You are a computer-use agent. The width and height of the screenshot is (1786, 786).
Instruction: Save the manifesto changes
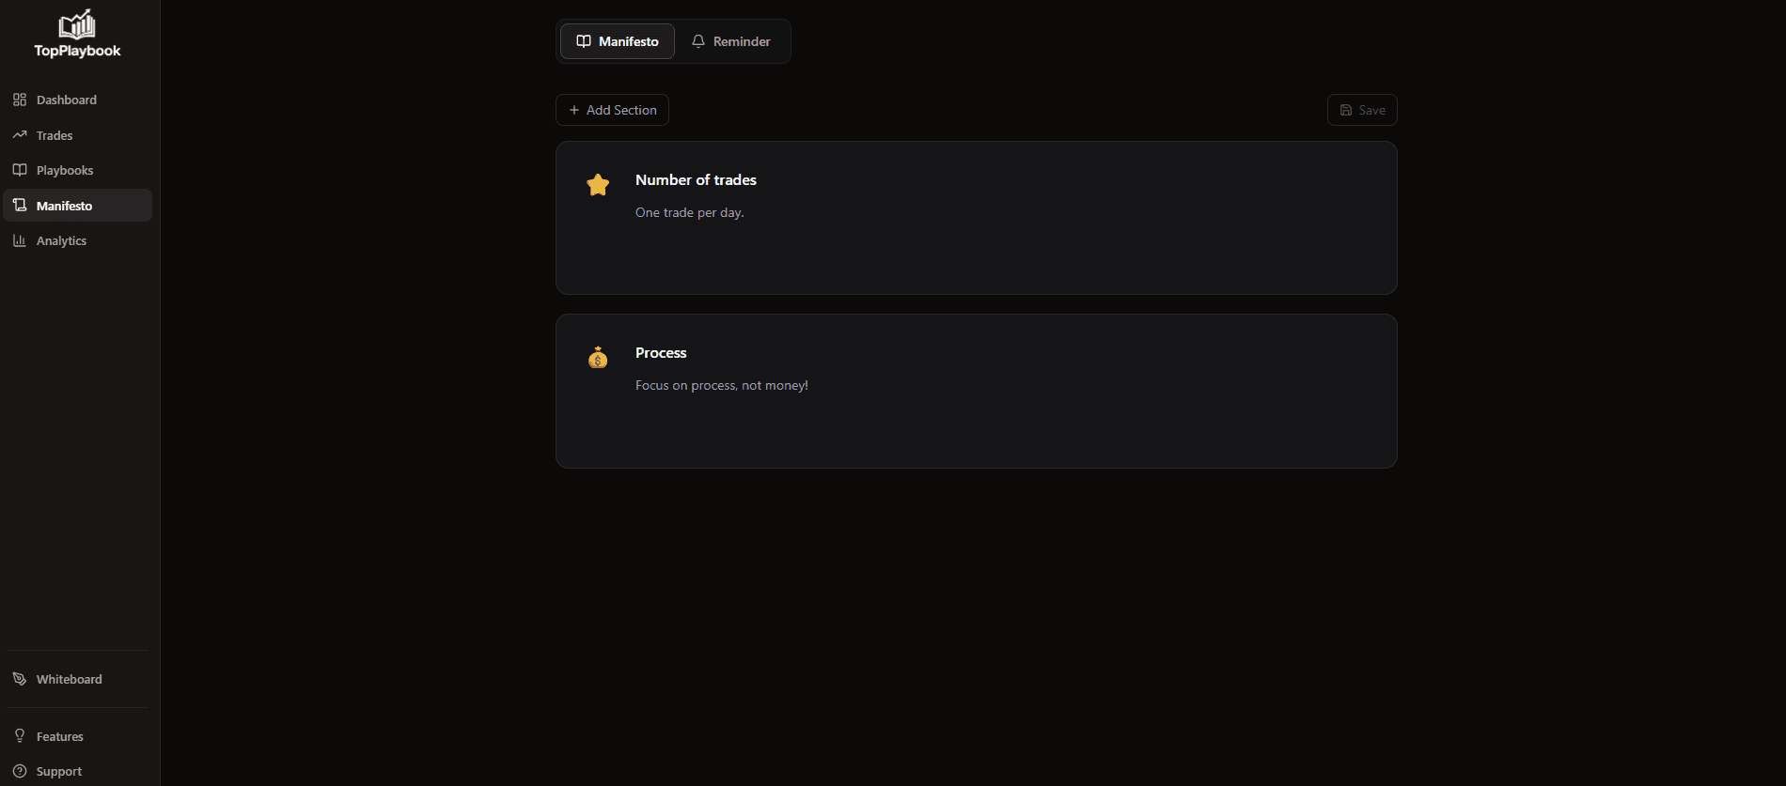(1361, 109)
